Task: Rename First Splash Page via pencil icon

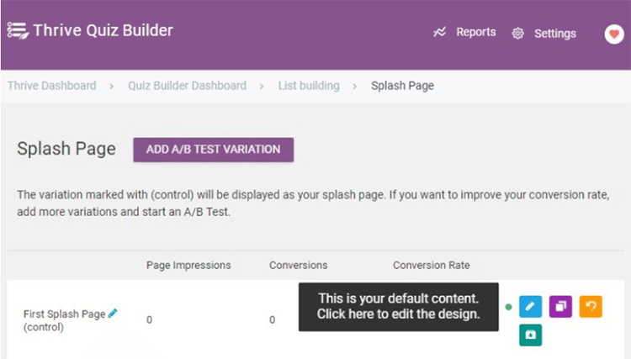Action: 113,313
